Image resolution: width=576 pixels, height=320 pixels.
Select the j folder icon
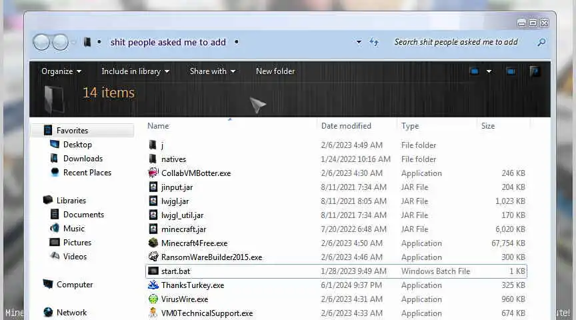153,145
